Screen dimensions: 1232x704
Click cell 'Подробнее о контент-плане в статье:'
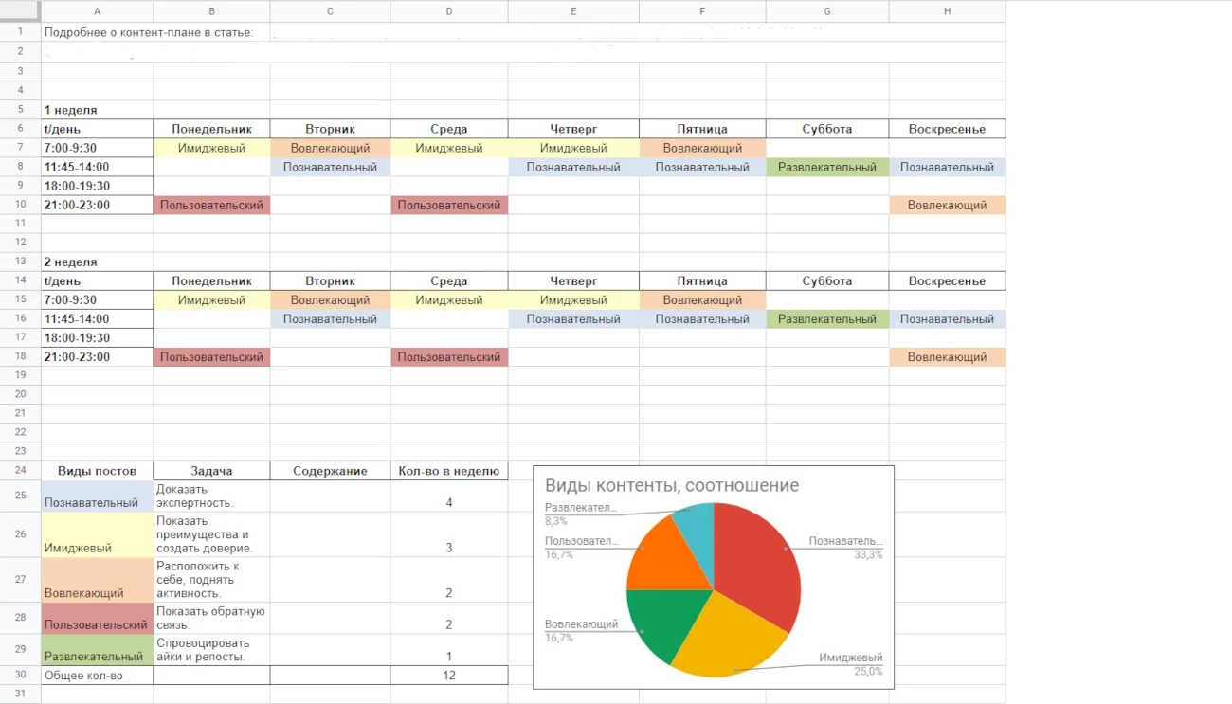coord(149,32)
